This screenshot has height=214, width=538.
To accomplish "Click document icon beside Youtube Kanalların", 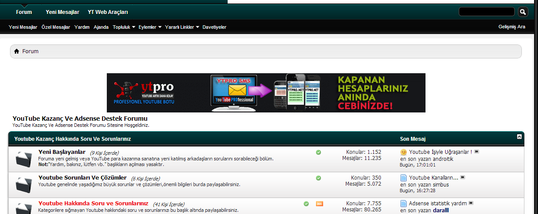I will click(x=404, y=178).
